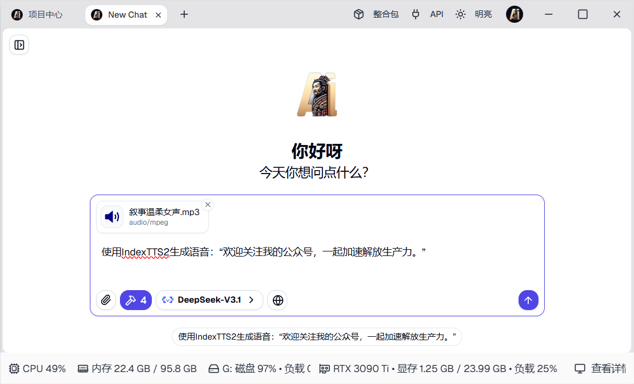The image size is (634, 384).
Task: Toggle the sidebar panel icon
Action: click(x=19, y=45)
